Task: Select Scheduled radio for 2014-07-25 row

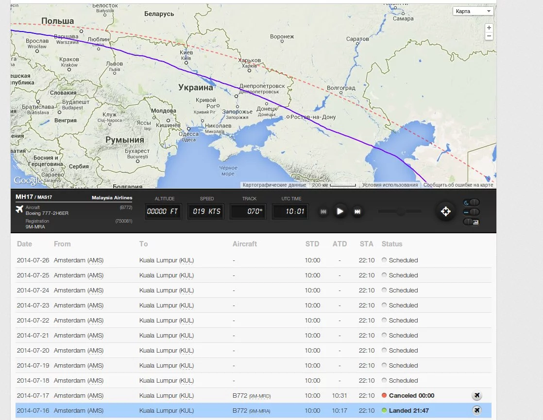Action: [384, 275]
